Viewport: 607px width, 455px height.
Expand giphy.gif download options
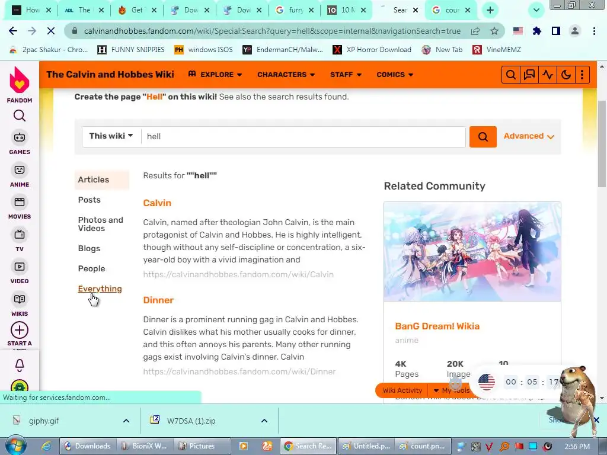[126, 421]
